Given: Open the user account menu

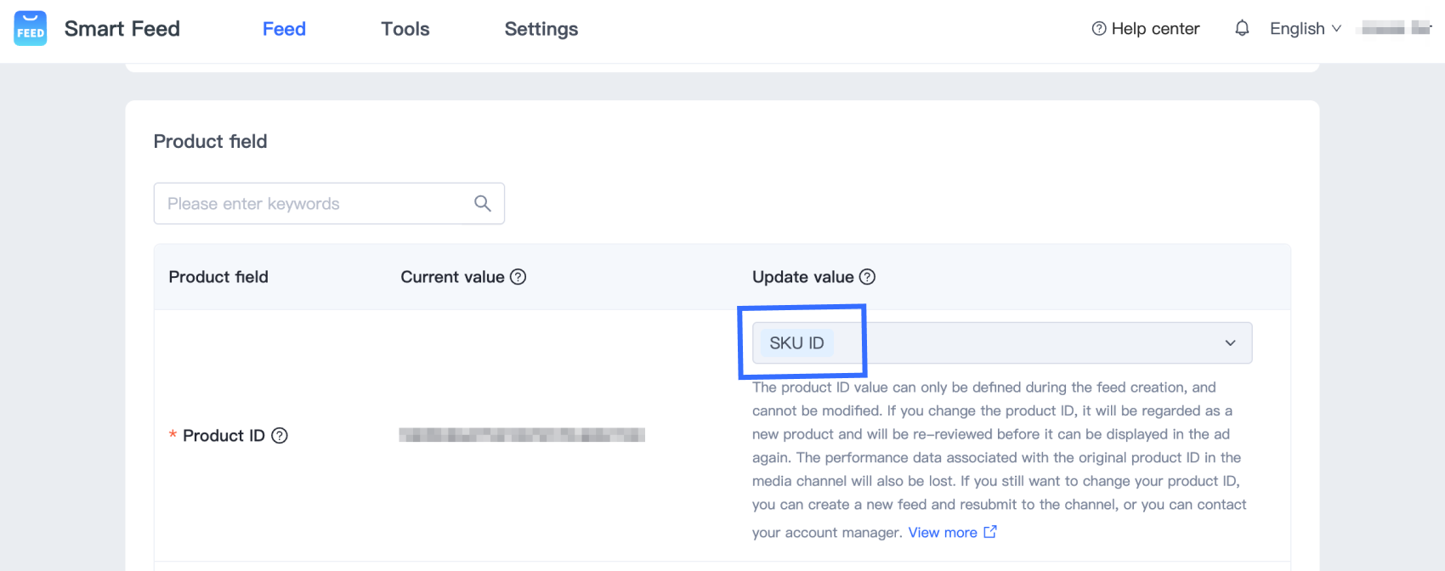Looking at the screenshot, I should click(x=1396, y=29).
